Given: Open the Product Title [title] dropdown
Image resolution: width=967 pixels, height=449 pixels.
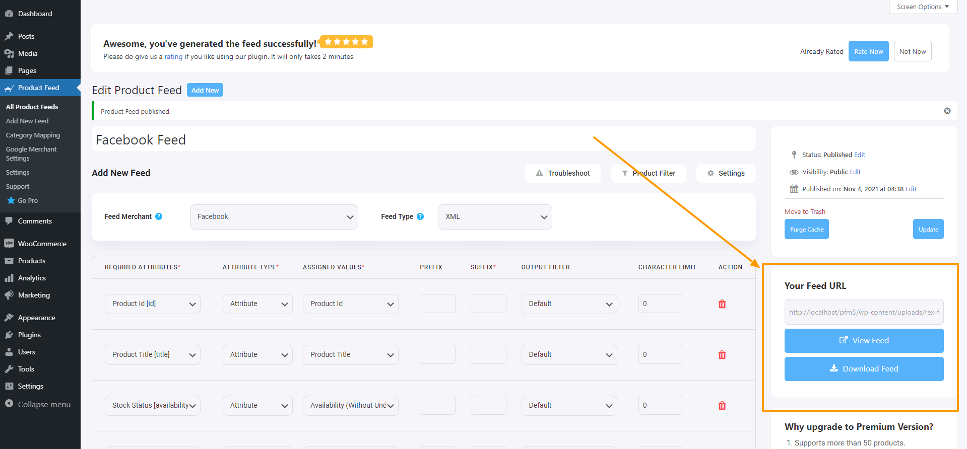Looking at the screenshot, I should click(x=153, y=355).
